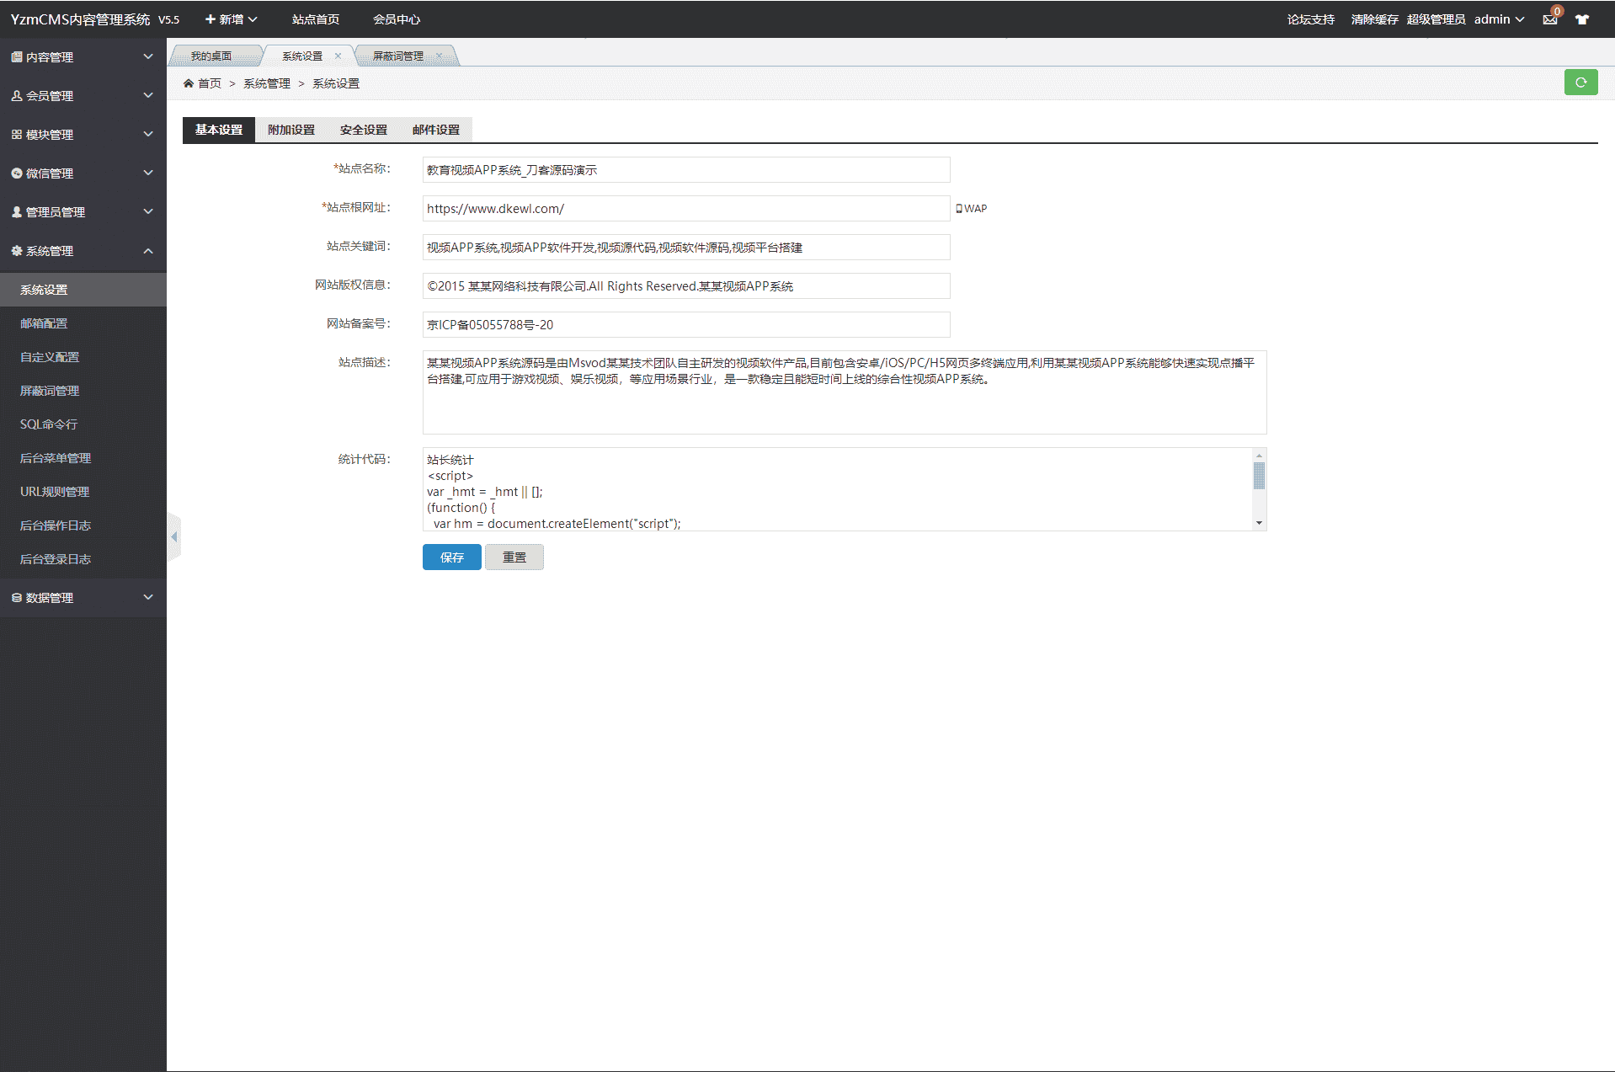This screenshot has height=1072, width=1615.
Task: Switch to the 邮件设置 tab
Action: point(436,130)
